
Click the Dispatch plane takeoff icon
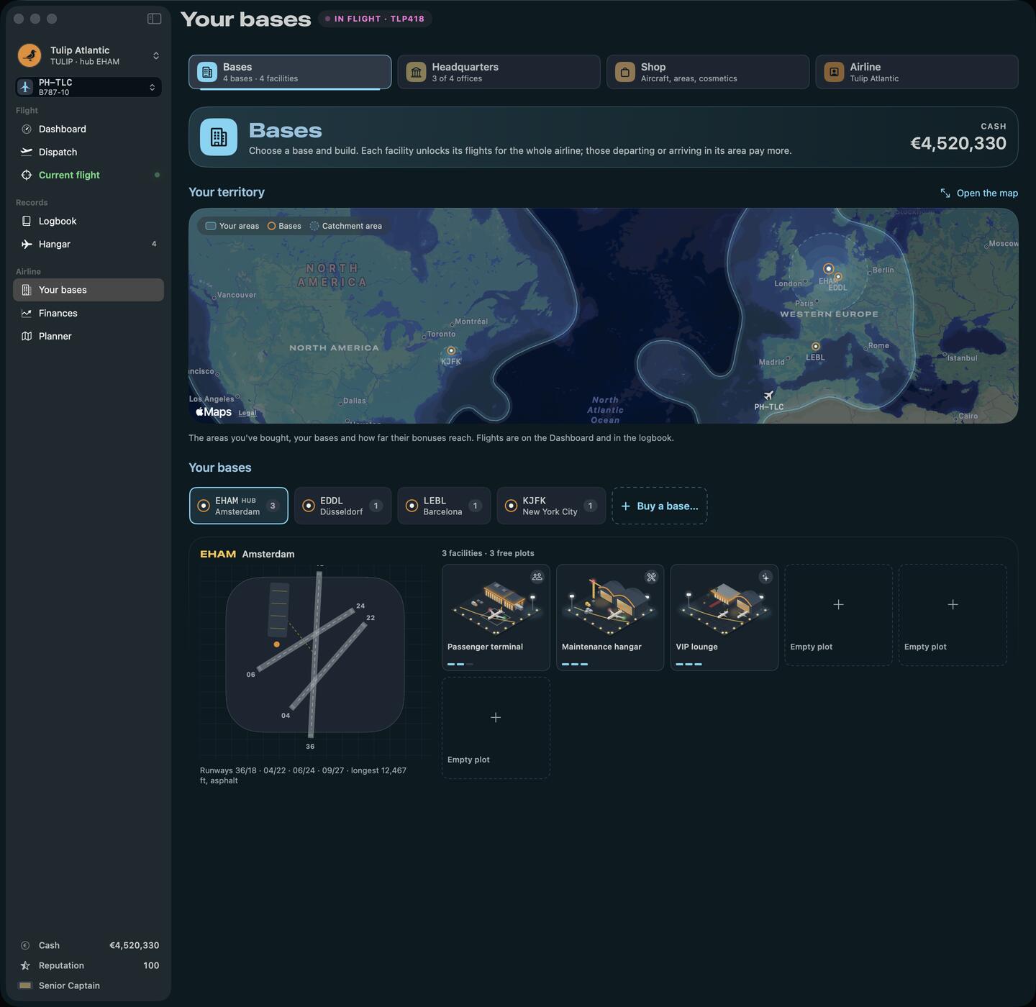coord(27,152)
